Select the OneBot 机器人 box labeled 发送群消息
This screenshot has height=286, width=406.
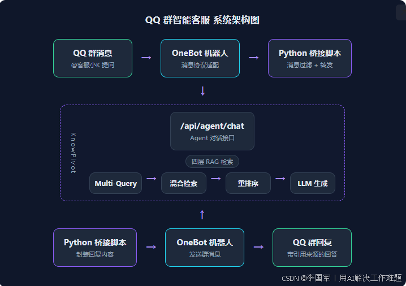(x=205, y=248)
